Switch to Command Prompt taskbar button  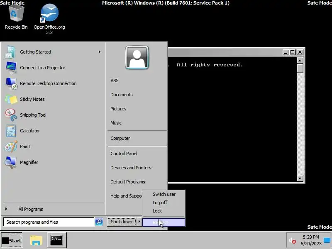click(x=56, y=240)
